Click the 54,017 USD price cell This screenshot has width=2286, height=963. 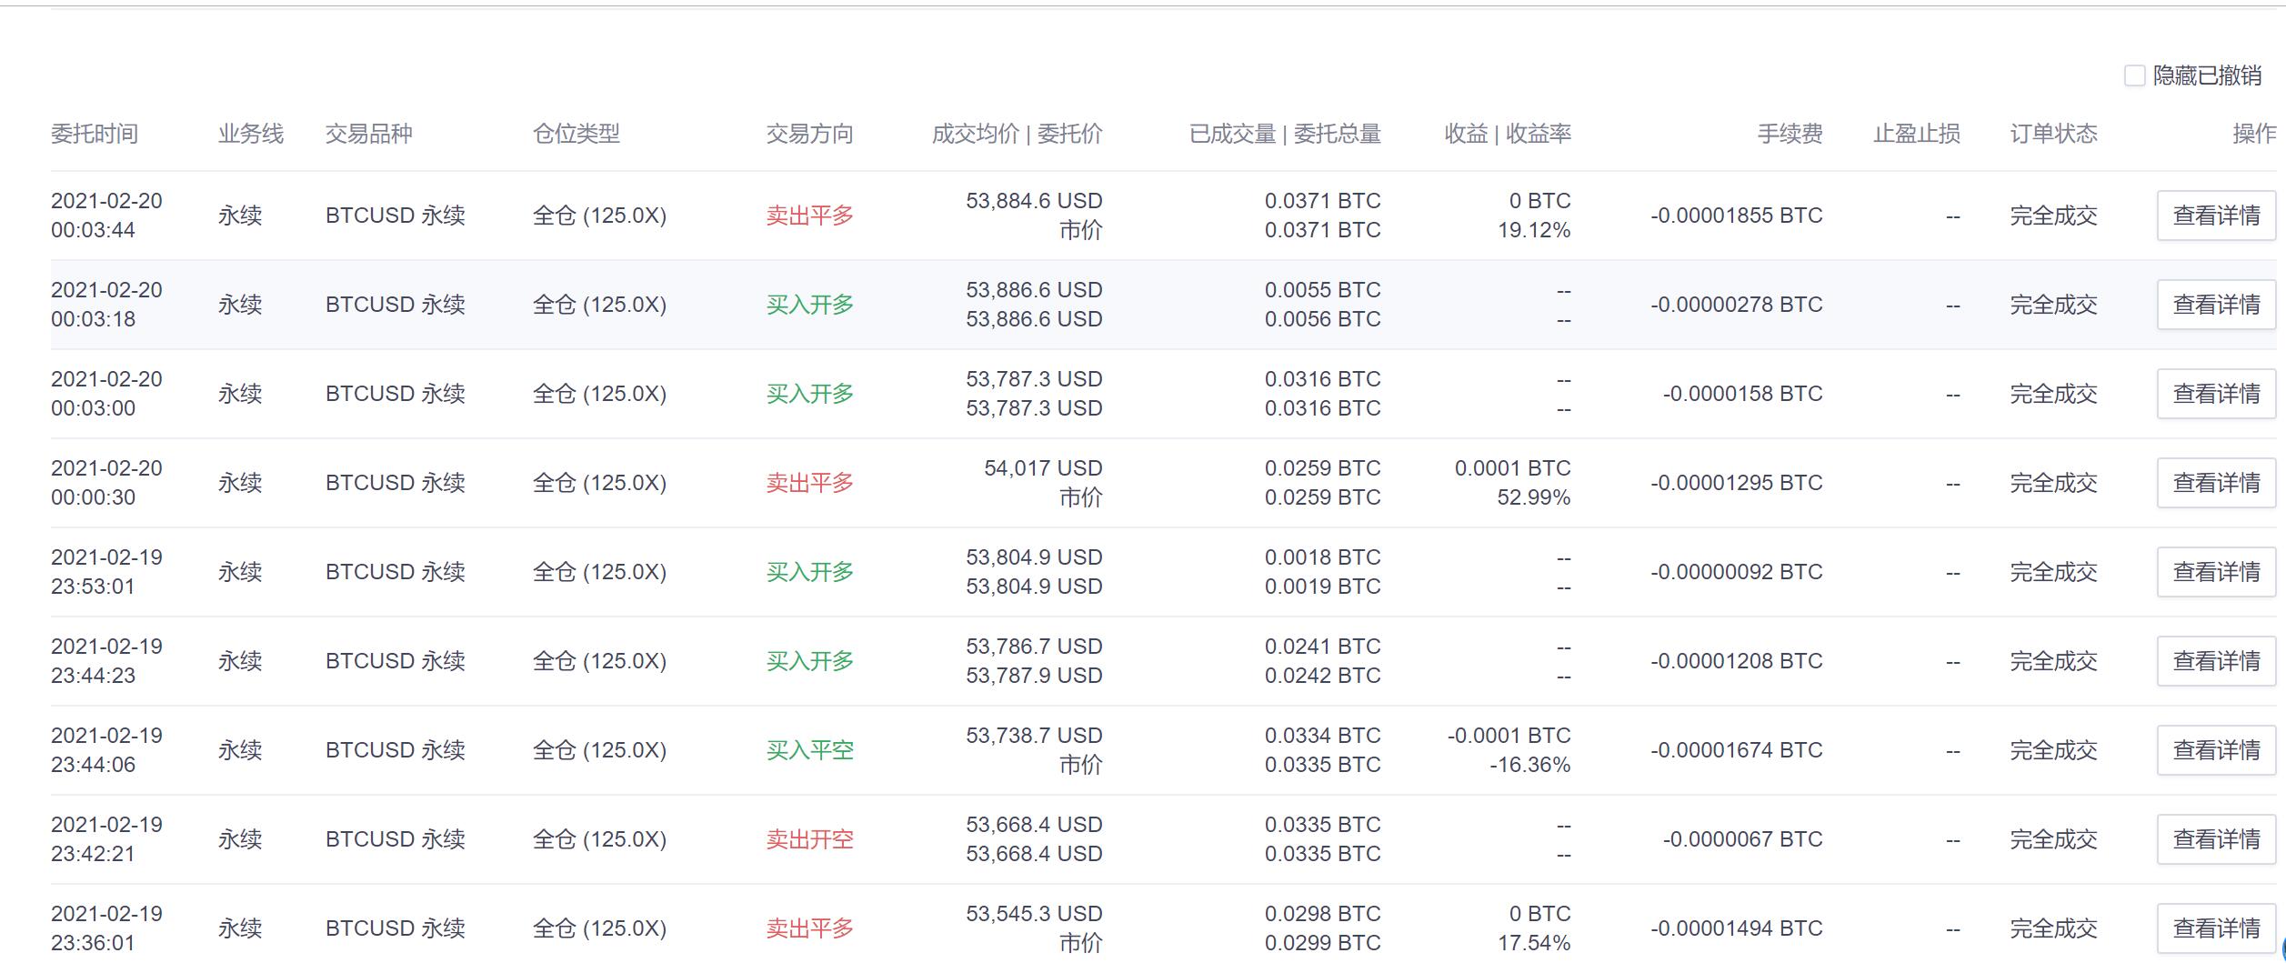click(1042, 468)
